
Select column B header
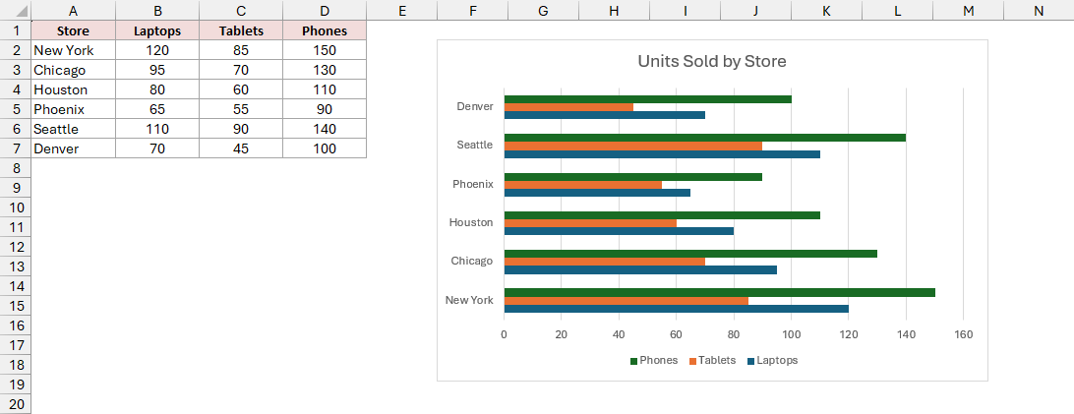pyautogui.click(x=157, y=10)
